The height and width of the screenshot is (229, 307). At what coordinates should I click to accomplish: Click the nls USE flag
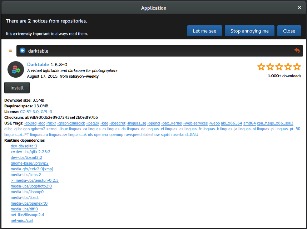90,135
